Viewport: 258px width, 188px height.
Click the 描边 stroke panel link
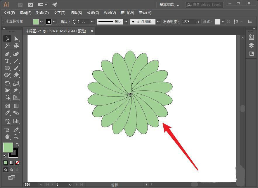pyautogui.click(x=65, y=22)
